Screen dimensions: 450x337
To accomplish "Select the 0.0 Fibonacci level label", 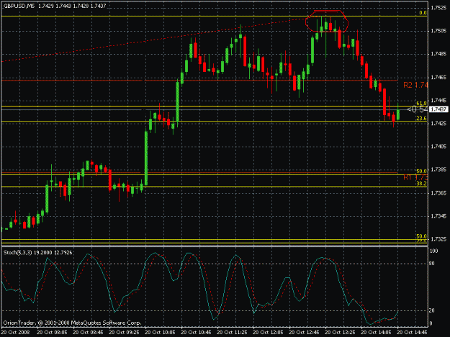I will click(423, 13).
